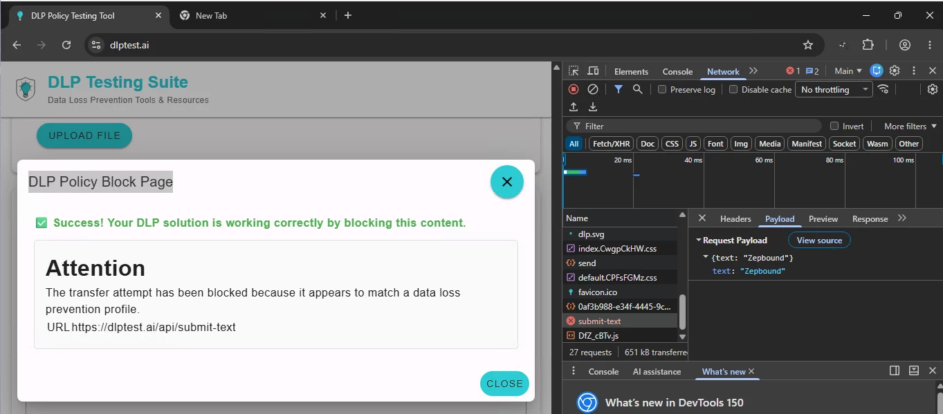Bookmark this page star icon
This screenshot has width=943, height=414.
coord(807,45)
